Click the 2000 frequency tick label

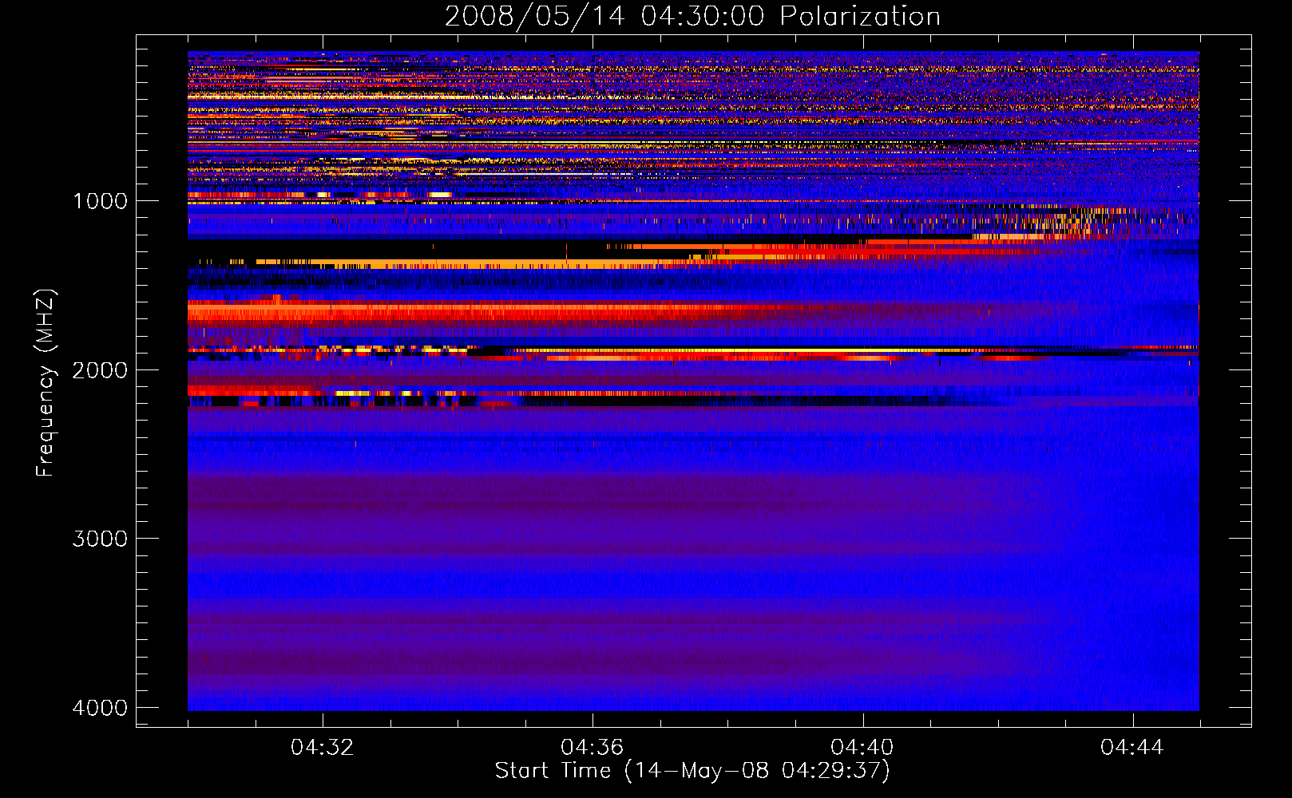tap(100, 370)
